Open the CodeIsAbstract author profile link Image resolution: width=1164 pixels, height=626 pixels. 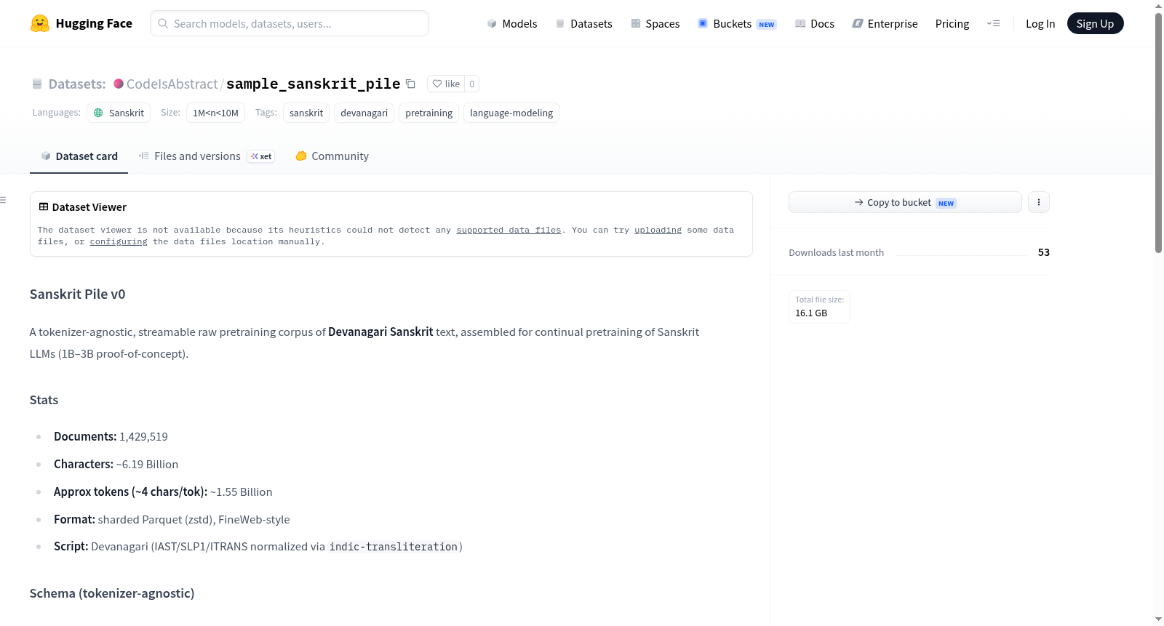(172, 84)
